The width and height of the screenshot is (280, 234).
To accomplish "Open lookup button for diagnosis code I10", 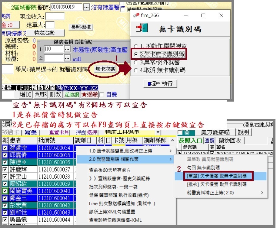I will 67,49.
